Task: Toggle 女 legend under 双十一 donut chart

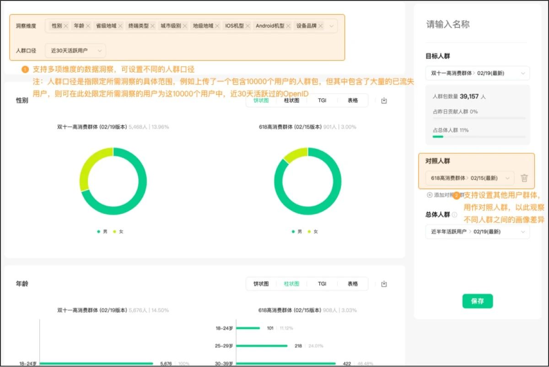Action: coord(118,232)
